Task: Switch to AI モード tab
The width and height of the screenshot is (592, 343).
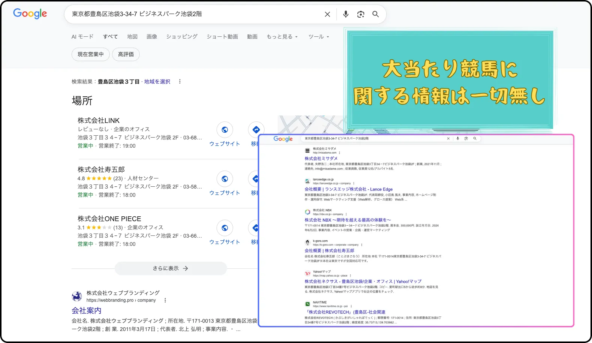Action: pyautogui.click(x=82, y=37)
